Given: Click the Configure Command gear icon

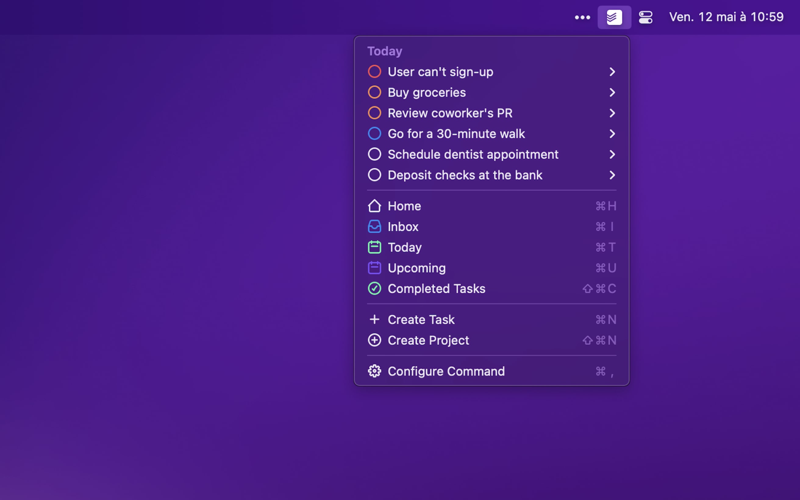Looking at the screenshot, I should [374, 371].
